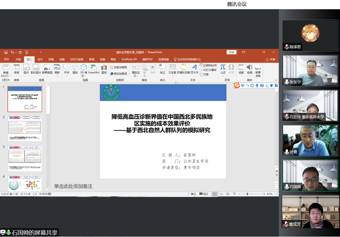The image size is (340, 237).
Task: Expand the 形状 shapes dropdown
Action: [66, 69]
